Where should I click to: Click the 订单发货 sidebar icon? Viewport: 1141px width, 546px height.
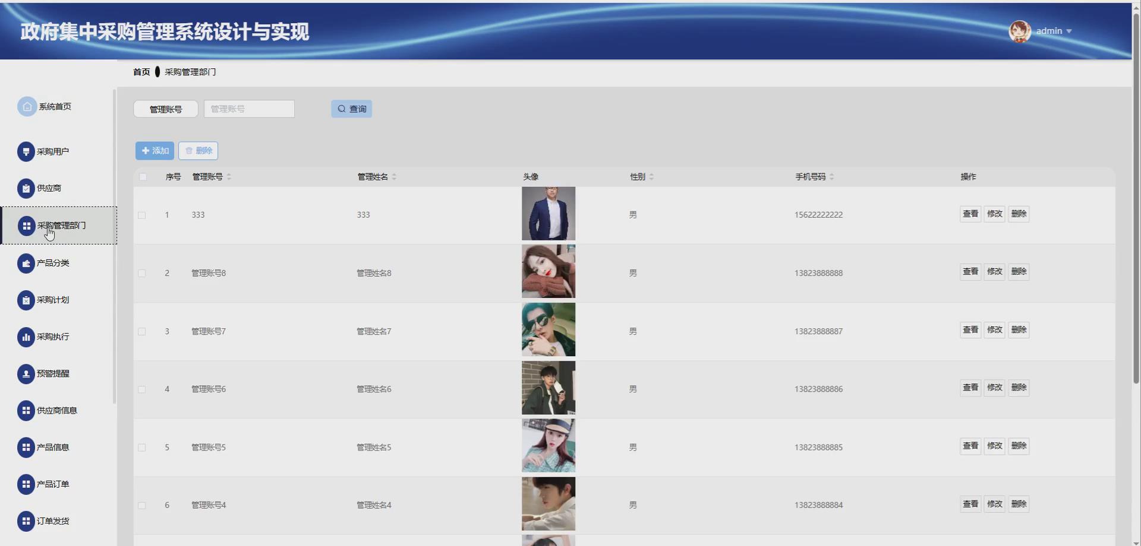click(26, 520)
